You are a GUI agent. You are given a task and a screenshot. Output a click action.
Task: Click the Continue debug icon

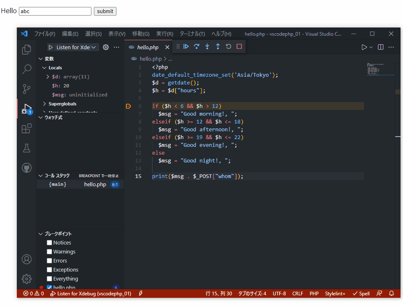[x=186, y=46]
